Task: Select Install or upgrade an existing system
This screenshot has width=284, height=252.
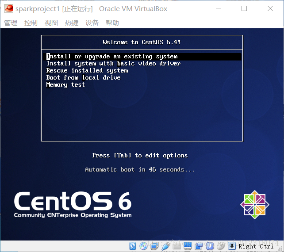Action: pyautogui.click(x=142, y=57)
